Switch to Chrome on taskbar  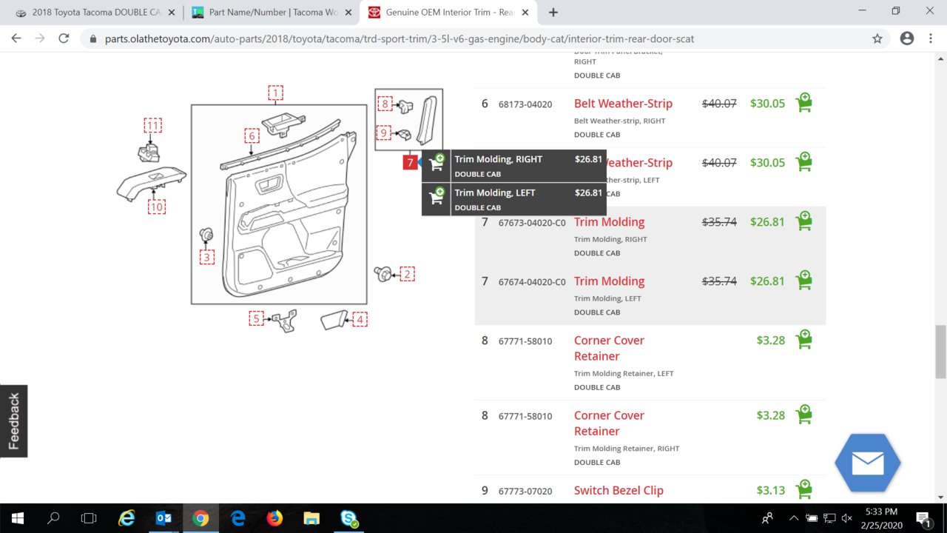(200, 518)
